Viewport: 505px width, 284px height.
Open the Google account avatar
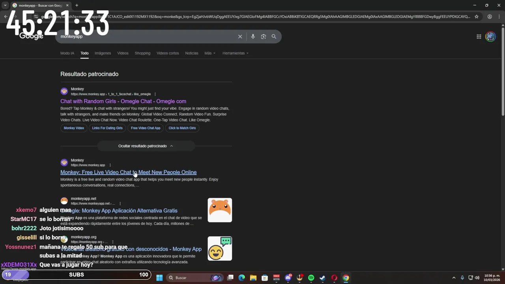pos(490,37)
